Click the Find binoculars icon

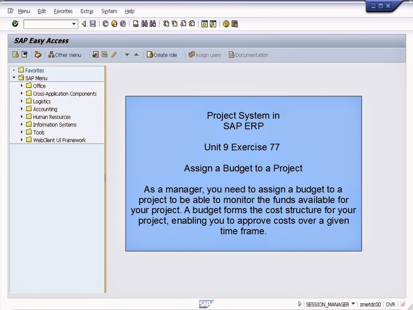(144, 24)
